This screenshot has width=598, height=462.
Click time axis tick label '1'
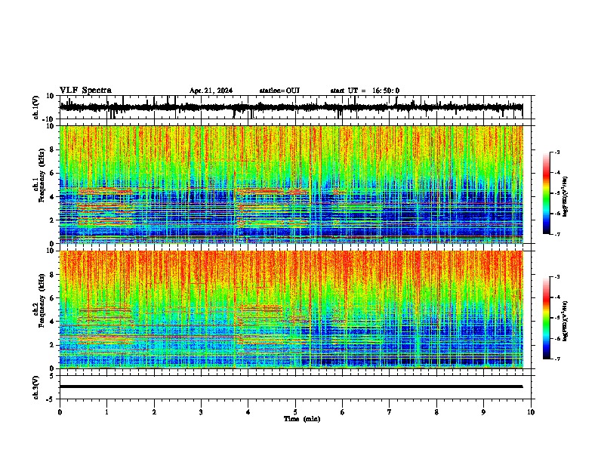click(x=106, y=412)
